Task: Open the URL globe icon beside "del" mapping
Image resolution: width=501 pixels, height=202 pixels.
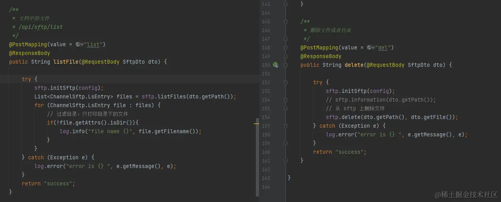Action: (x=369, y=47)
